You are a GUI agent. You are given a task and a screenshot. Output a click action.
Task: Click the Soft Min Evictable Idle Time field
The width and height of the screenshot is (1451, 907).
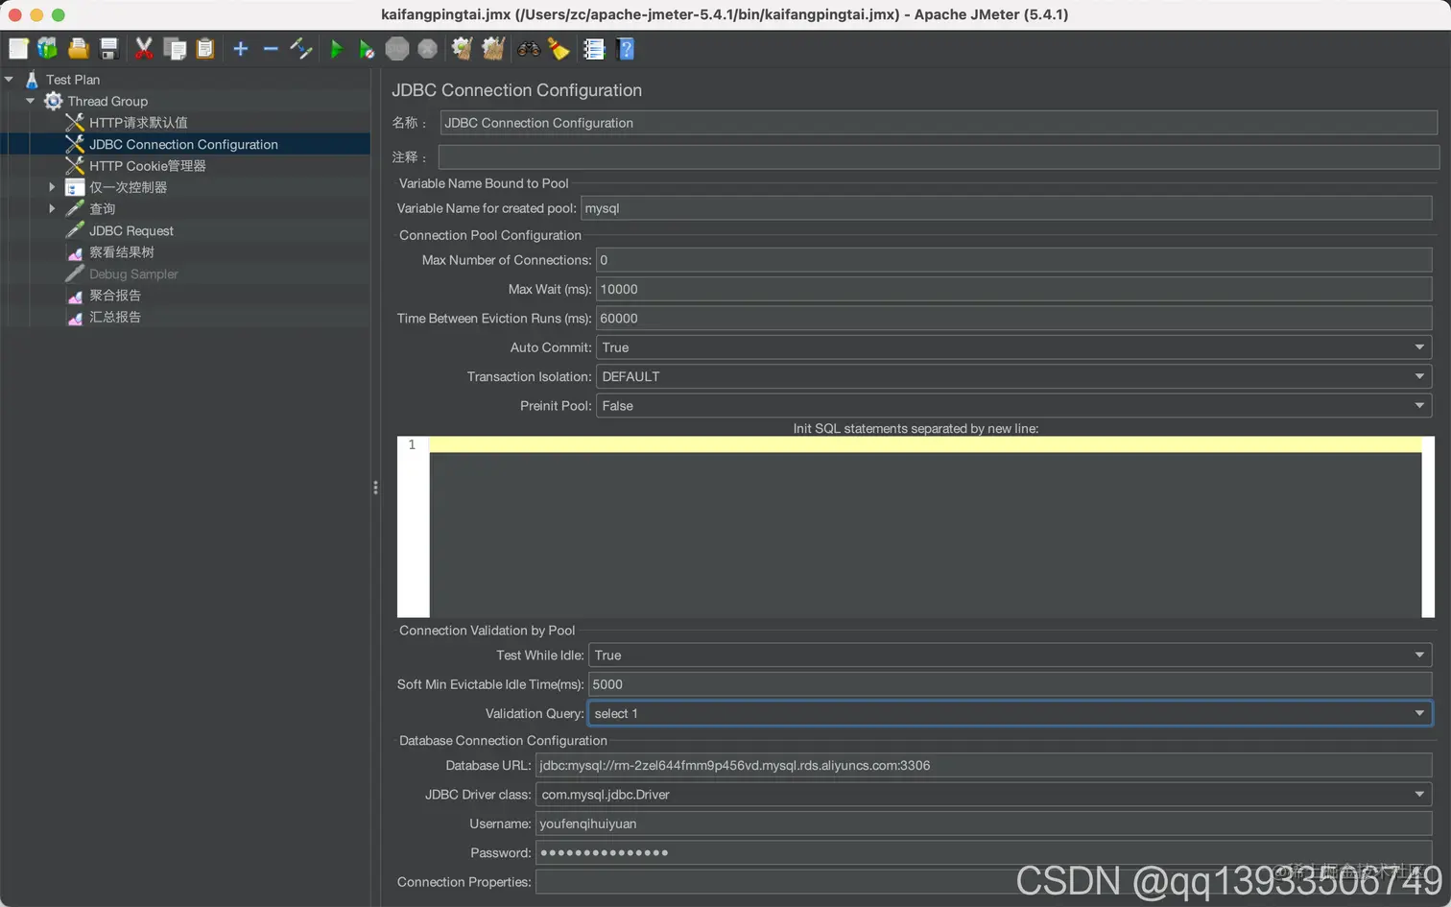click(x=1011, y=684)
